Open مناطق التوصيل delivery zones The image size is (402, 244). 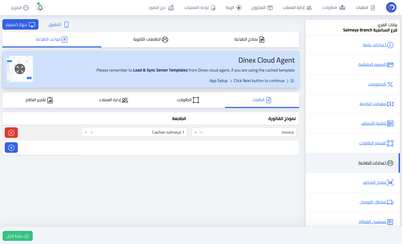pyautogui.click(x=376, y=202)
